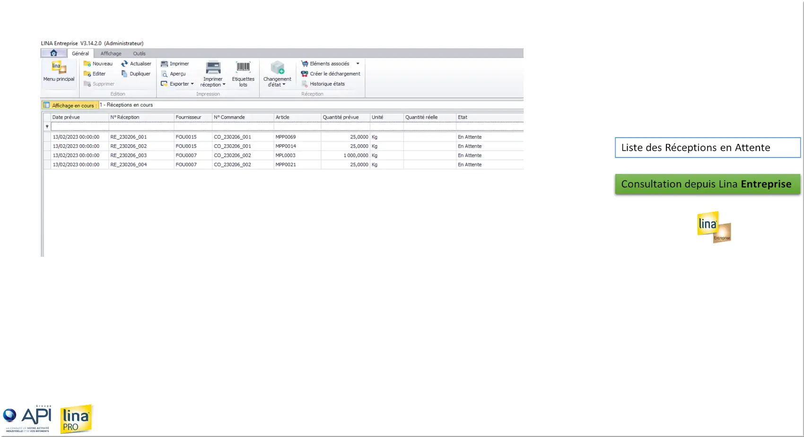804x437 pixels.
Task: Click the Consultation depuis Lina Entreprise banner
Action: [708, 184]
